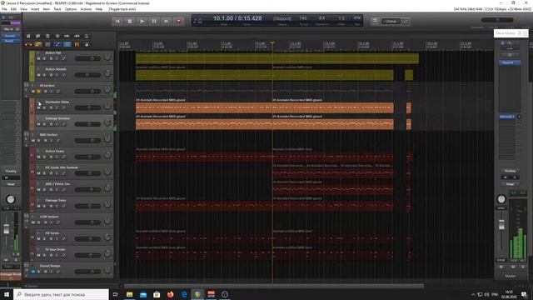Click volume fader of Action Shields track
Viewport: 533px width, 300px height.
[x=87, y=75]
